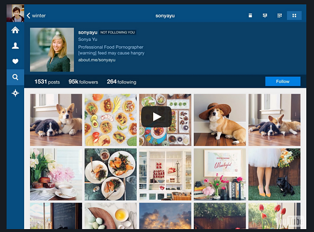Image resolution: width=314 pixels, height=232 pixels.
Task: Select the large four-tile grid view
Action: 294,15
